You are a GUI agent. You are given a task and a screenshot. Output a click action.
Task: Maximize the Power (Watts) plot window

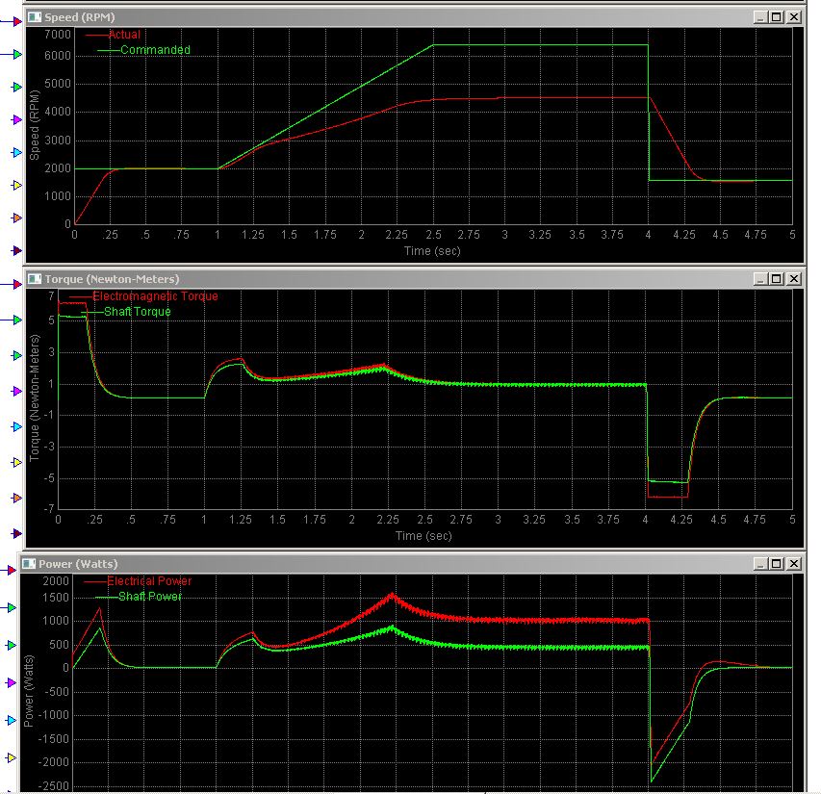tap(777, 564)
